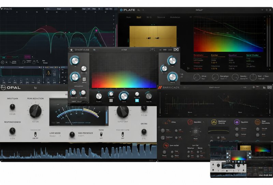Toggle the grey square button under Sparkverb bottom knob

(x=111, y=100)
